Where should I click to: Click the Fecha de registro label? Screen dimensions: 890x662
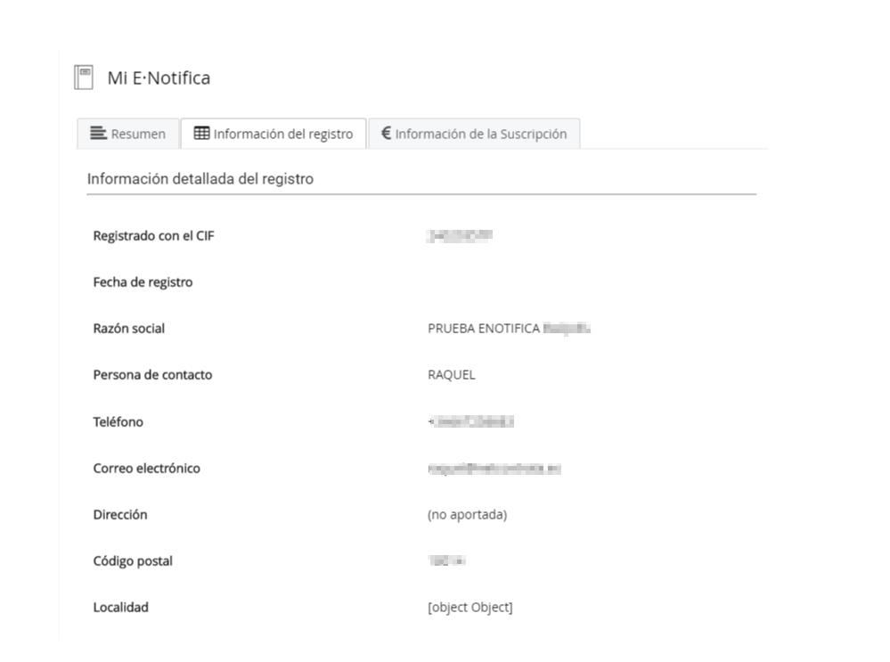[x=143, y=282]
